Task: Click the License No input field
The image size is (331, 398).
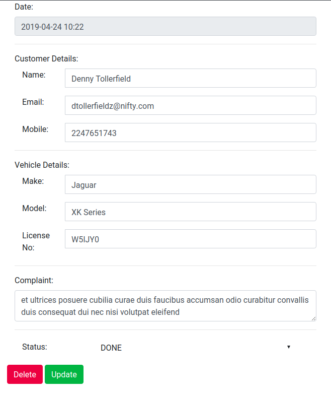Action: pos(190,239)
